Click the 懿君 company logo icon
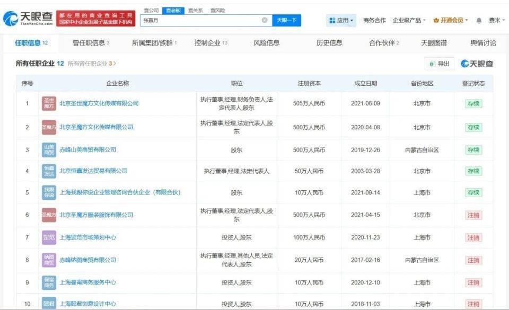The image size is (509, 310). (x=49, y=304)
